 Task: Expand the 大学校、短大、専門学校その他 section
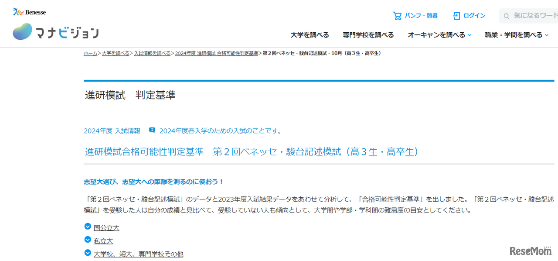(139, 254)
